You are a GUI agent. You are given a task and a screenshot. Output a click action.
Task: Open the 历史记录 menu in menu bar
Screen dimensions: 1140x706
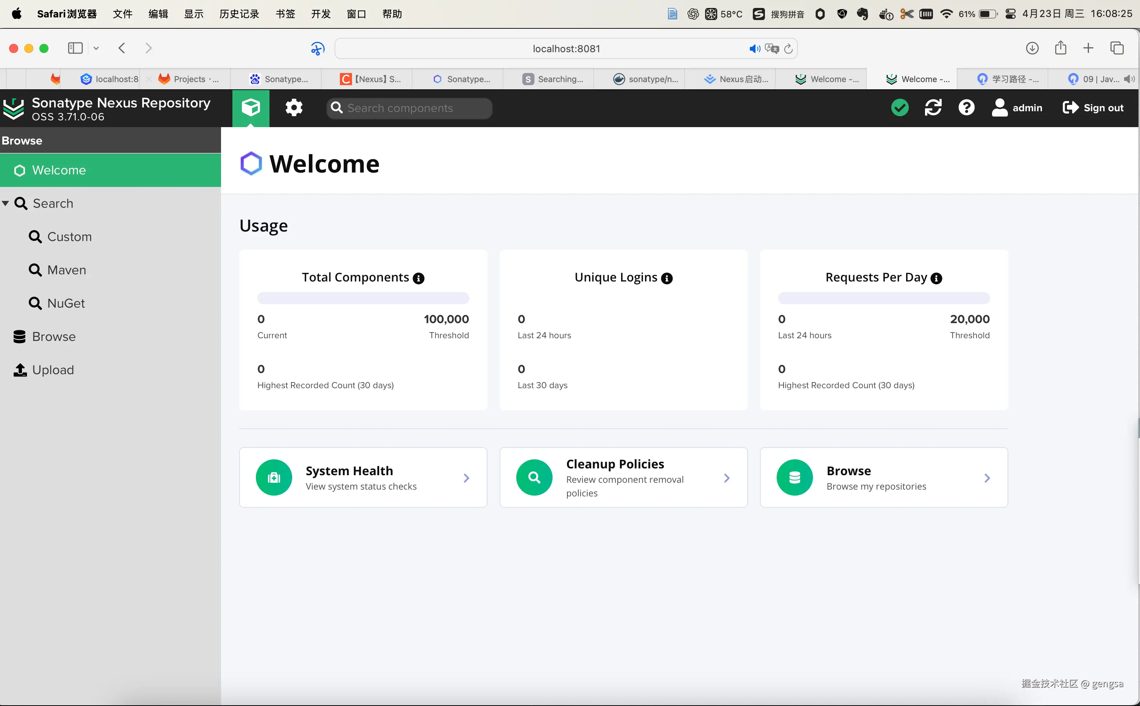[x=239, y=14]
